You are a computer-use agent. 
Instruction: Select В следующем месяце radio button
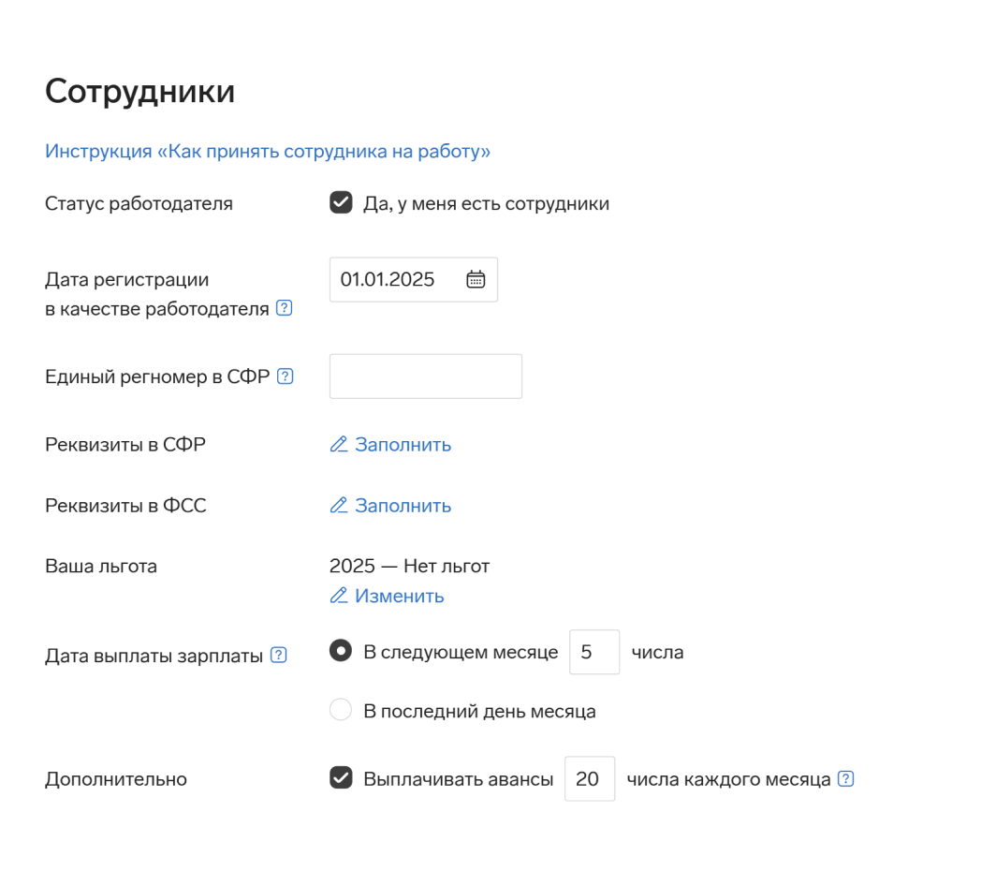coord(341,651)
